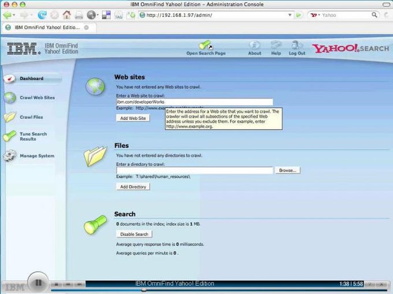This screenshot has width=393, height=294.
Task: Close the IBM OmniFind browser tab
Action: coord(87,28)
